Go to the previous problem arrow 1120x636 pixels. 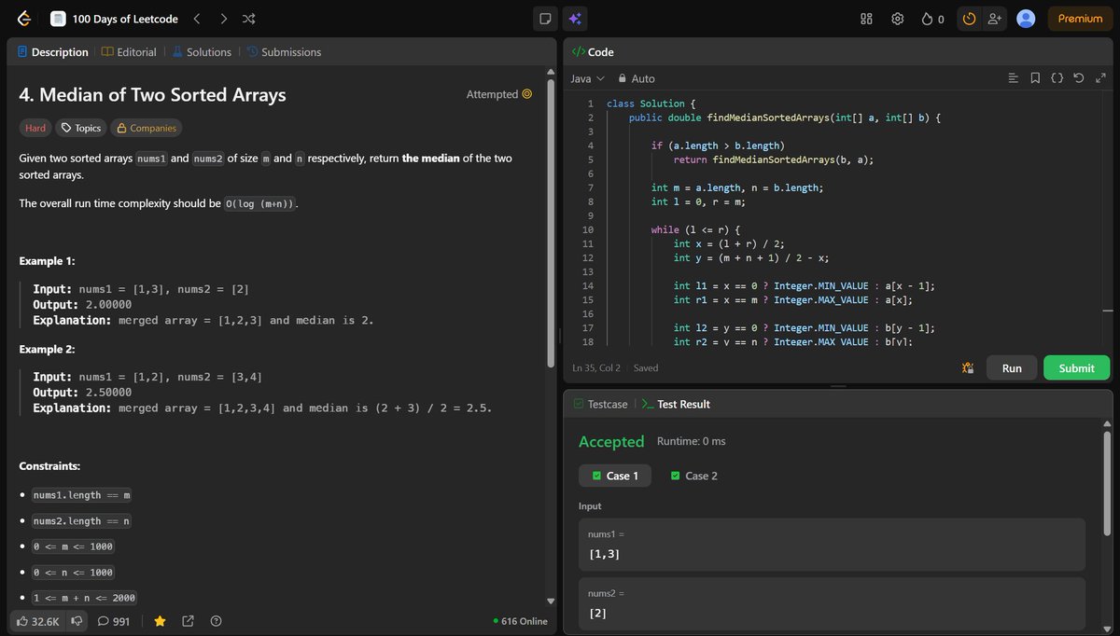(x=196, y=19)
